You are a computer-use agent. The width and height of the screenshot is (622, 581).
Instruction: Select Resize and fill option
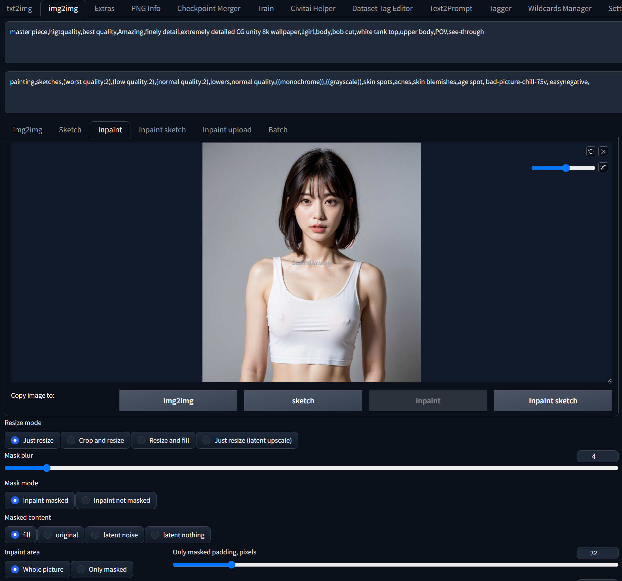tap(163, 440)
